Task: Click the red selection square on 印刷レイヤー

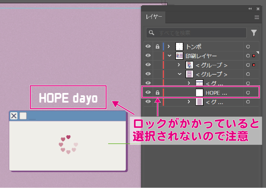Action: pos(253,56)
